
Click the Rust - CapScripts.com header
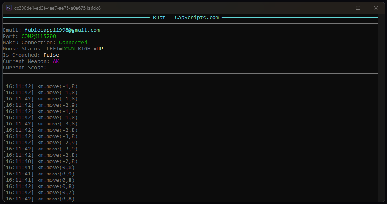point(186,18)
